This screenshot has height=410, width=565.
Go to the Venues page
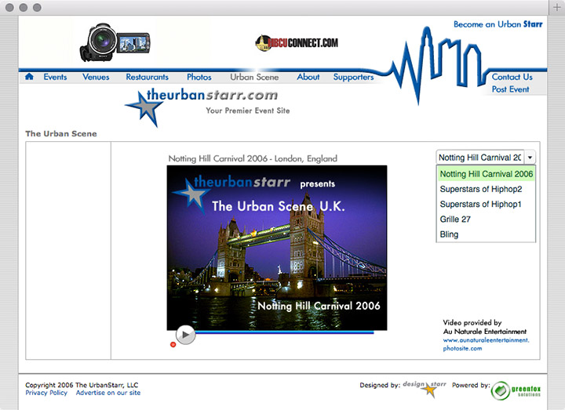tap(96, 77)
